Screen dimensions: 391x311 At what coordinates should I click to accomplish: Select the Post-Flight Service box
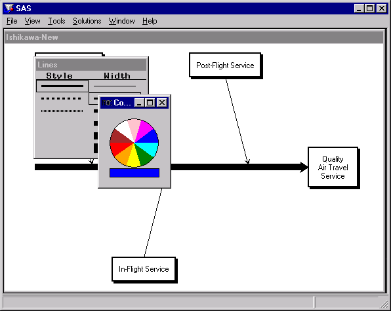point(225,65)
